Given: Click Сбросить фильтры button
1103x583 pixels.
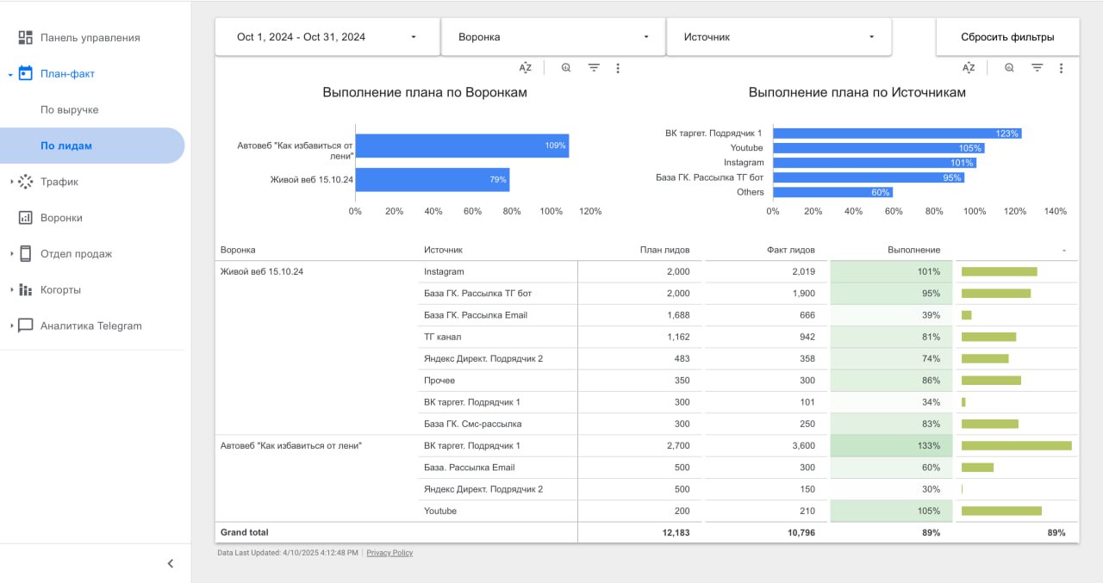Looking at the screenshot, I should coord(1007,37).
